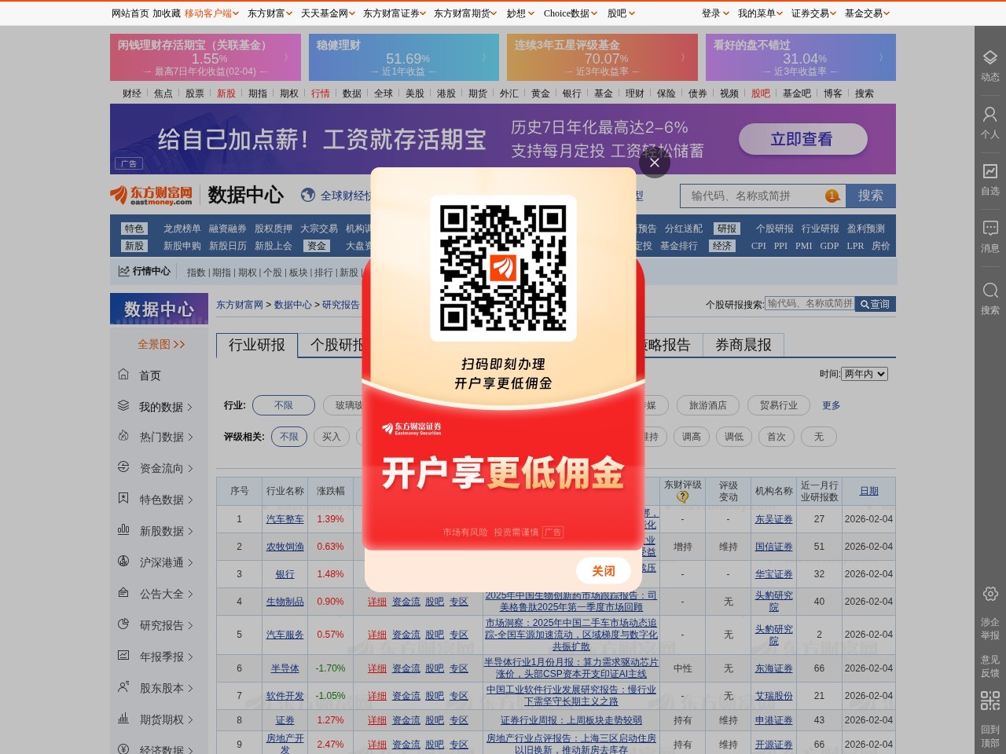This screenshot has width=1006, height=754.
Task: Switch to the 行业研报 tab
Action: [x=257, y=345]
